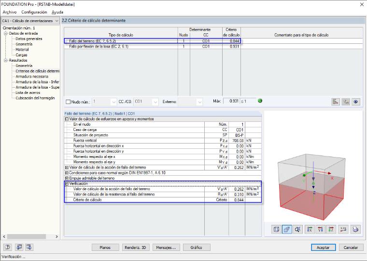Show view in X direction
This screenshot has height=261, width=367.
[310, 230]
